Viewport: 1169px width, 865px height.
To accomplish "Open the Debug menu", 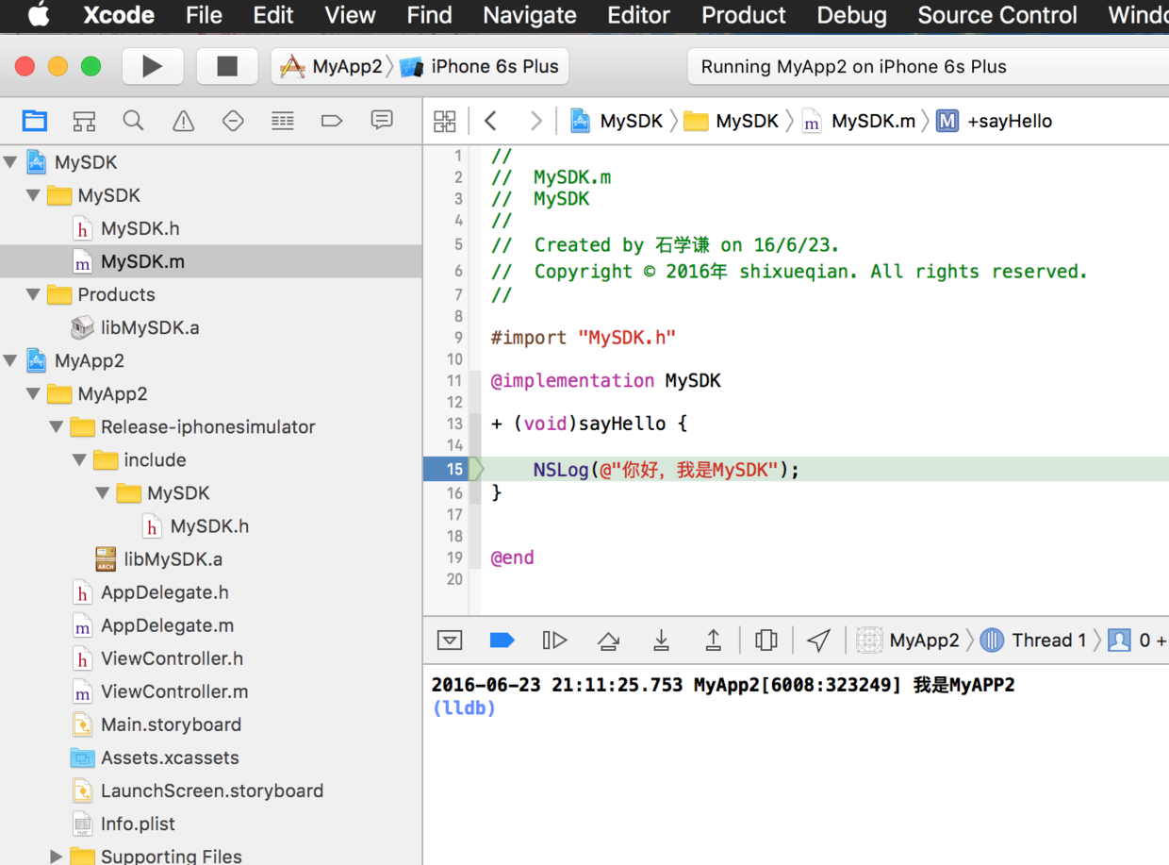I will click(851, 15).
